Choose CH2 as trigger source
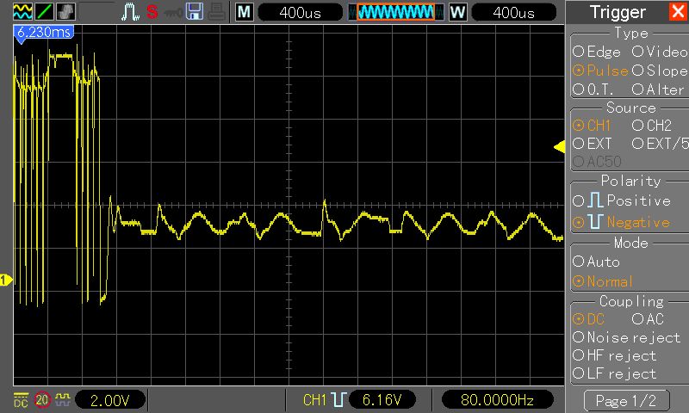The width and height of the screenshot is (689, 413). [x=652, y=126]
